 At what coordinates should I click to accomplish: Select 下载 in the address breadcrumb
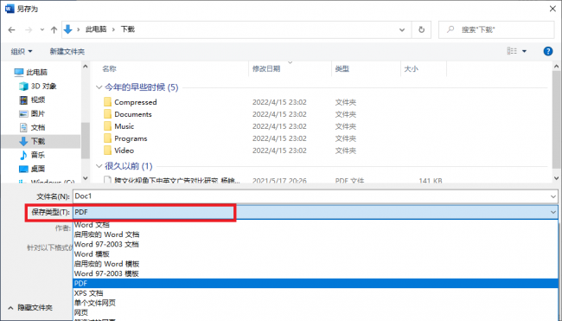pos(127,29)
